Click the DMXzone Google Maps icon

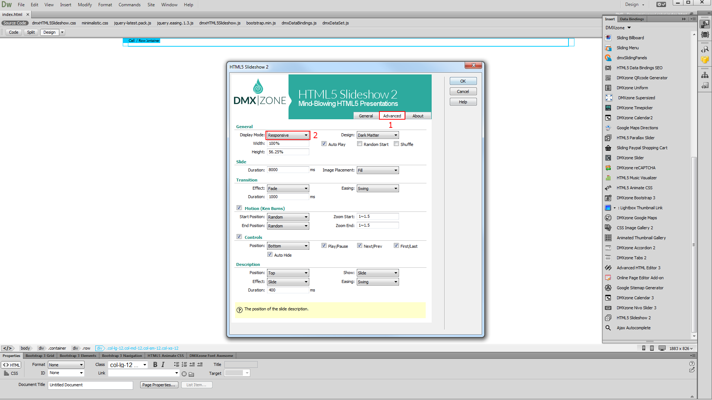(x=608, y=218)
